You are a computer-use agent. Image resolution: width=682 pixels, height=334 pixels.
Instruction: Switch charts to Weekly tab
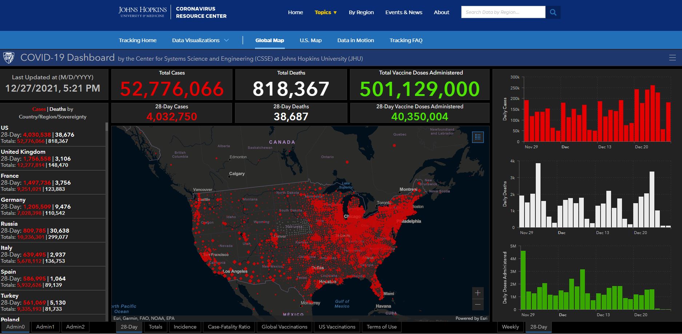coord(510,327)
